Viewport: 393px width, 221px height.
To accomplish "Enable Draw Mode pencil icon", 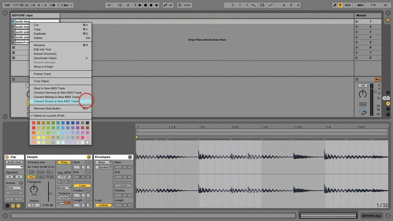I will (x=335, y=5).
